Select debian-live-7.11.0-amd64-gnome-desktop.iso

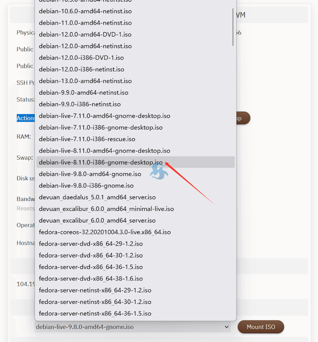click(105, 116)
